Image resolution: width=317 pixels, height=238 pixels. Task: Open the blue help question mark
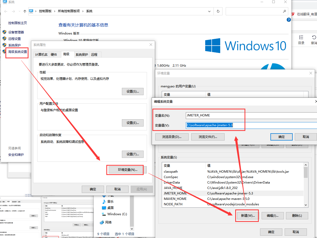point(289,20)
